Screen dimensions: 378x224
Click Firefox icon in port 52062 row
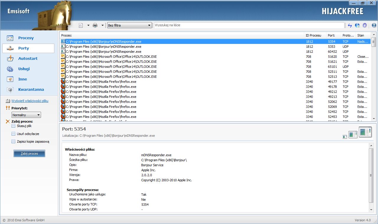tap(63, 102)
